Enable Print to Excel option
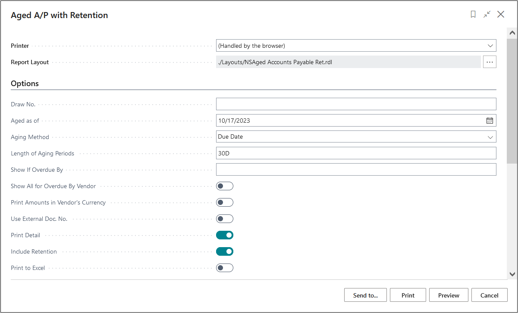 (224, 268)
